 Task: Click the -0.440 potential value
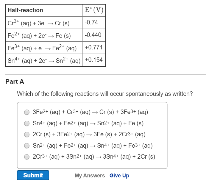tap(93, 35)
